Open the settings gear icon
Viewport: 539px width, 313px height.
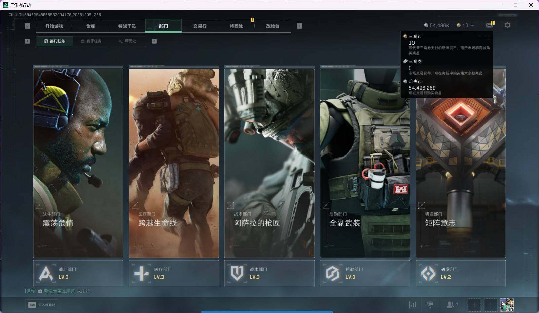[x=507, y=25]
